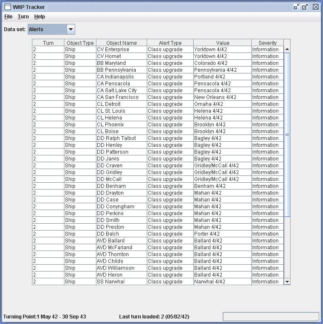
Task: Select the CA Salt Lake City cell
Action: coord(122,90)
